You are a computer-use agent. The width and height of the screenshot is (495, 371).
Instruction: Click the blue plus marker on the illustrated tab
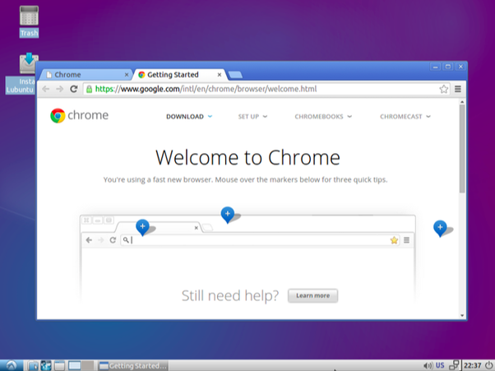[142, 227]
